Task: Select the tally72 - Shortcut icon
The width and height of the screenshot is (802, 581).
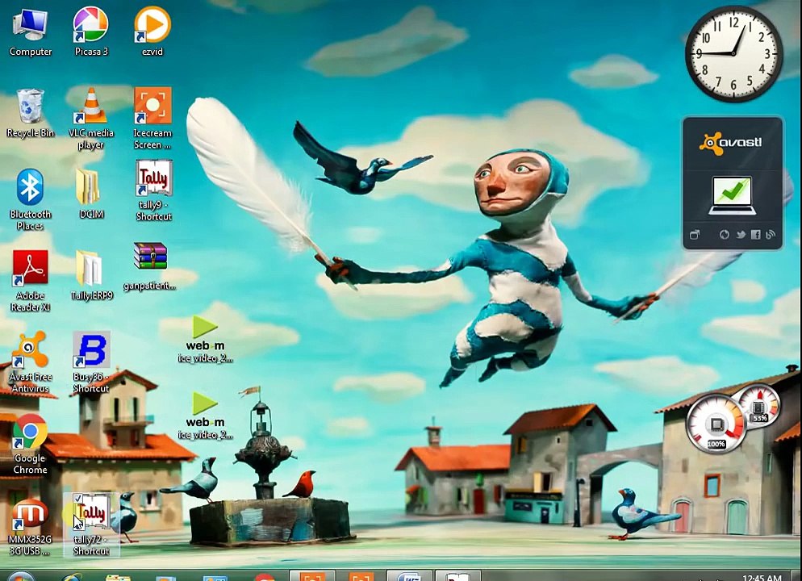Action: coord(91,525)
